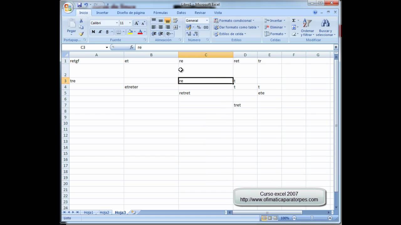Screen dimensions: 401x225
Task: Open Ordenar y filtrar menu
Action: tap(307, 27)
